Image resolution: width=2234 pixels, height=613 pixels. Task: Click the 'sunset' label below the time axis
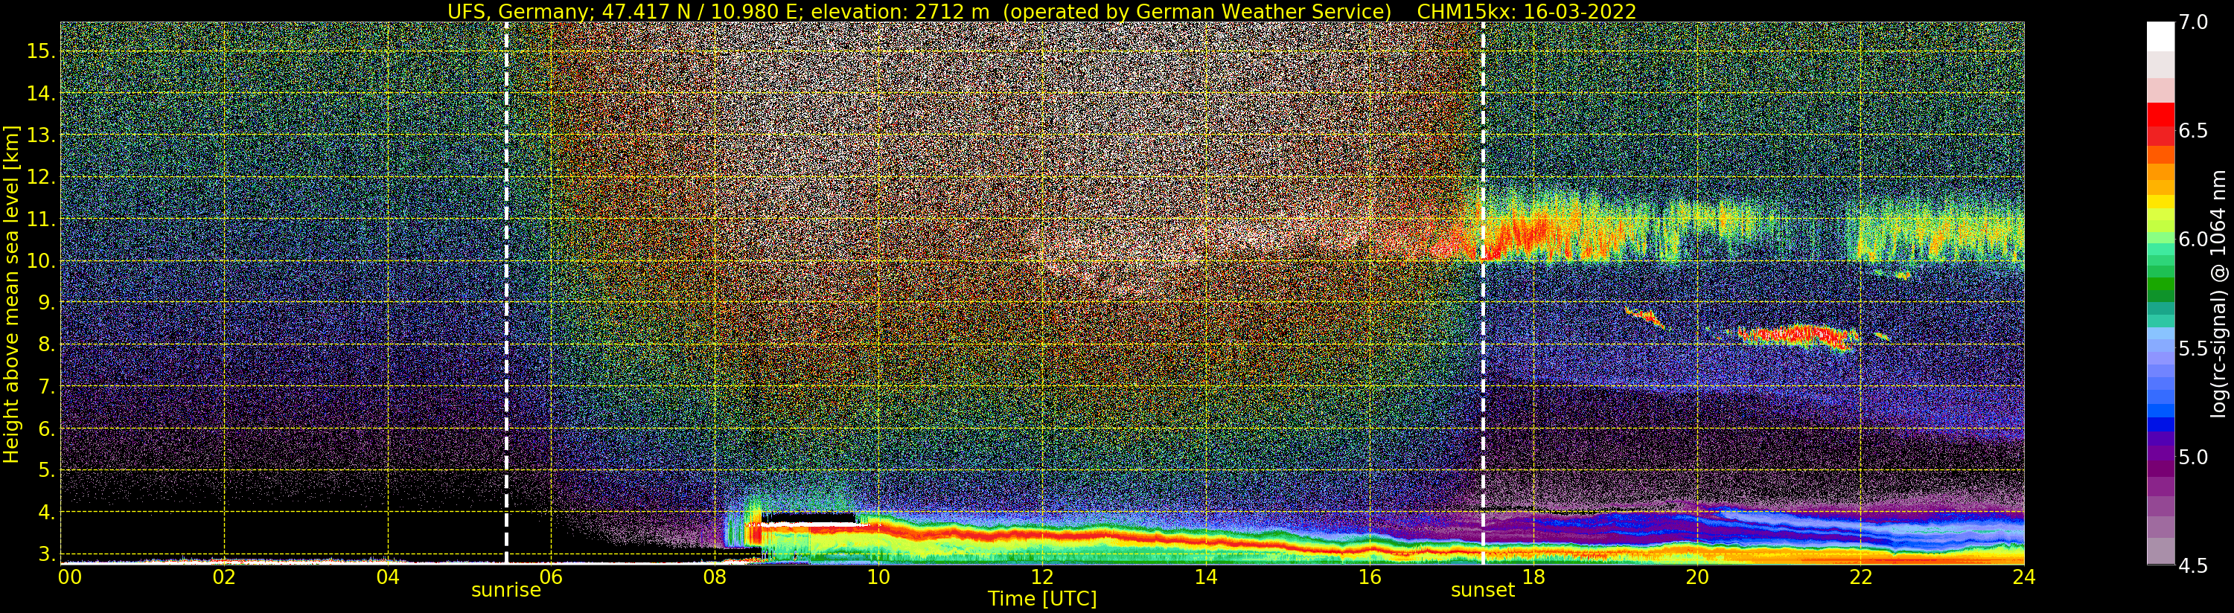pyautogui.click(x=1483, y=591)
